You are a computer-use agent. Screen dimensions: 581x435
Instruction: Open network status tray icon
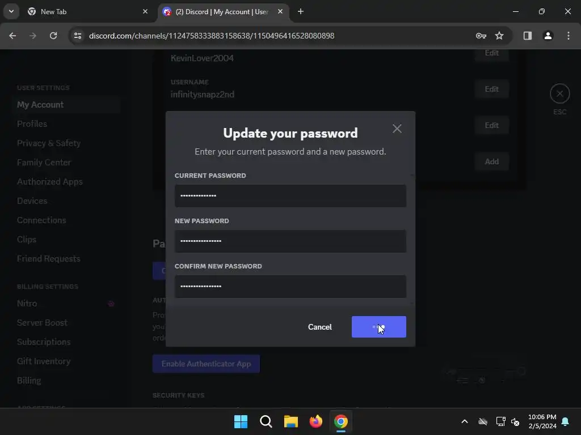tap(500, 421)
